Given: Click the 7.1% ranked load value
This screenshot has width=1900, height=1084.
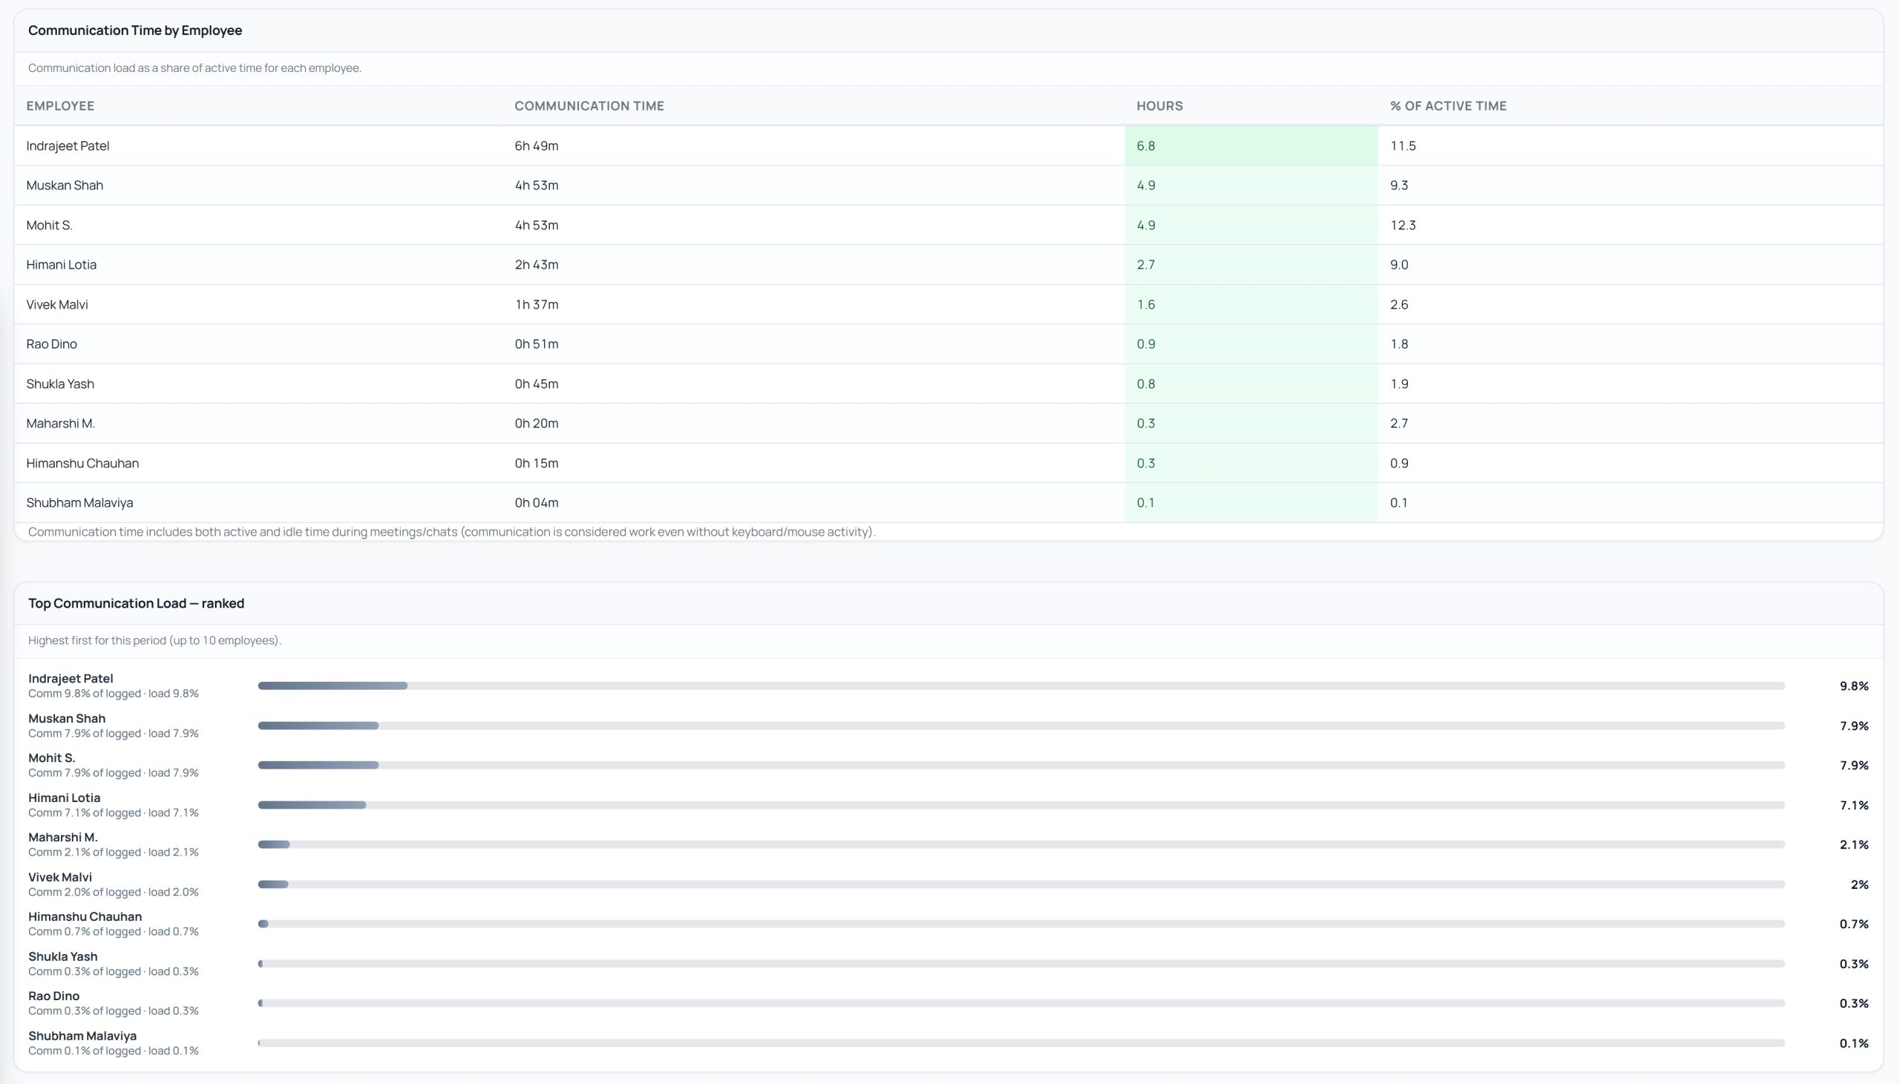Looking at the screenshot, I should tap(1854, 805).
